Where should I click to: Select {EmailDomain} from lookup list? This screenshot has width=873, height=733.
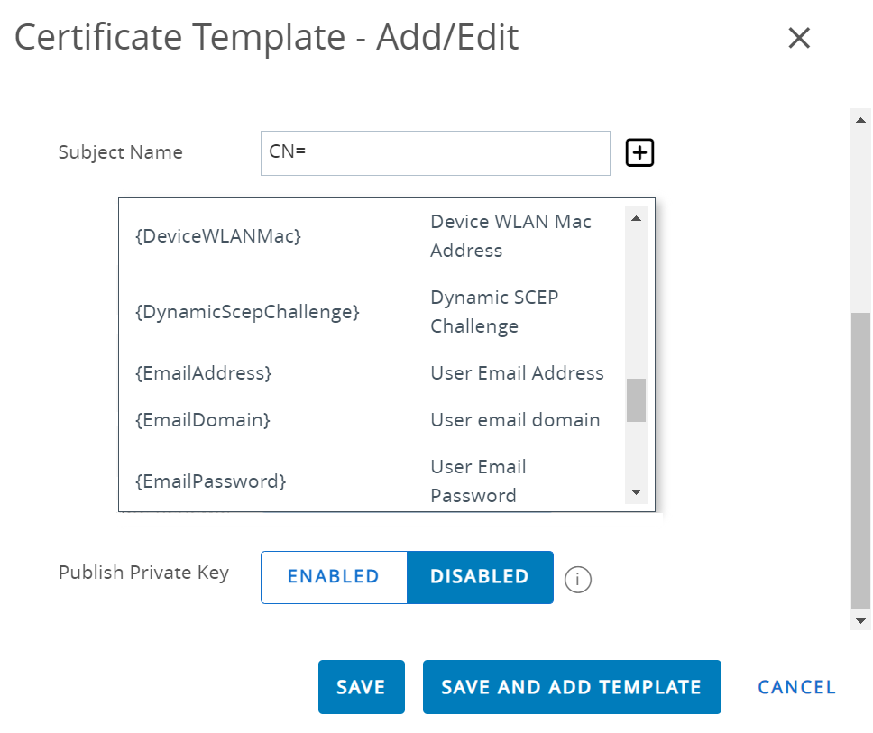pyautogui.click(x=202, y=420)
